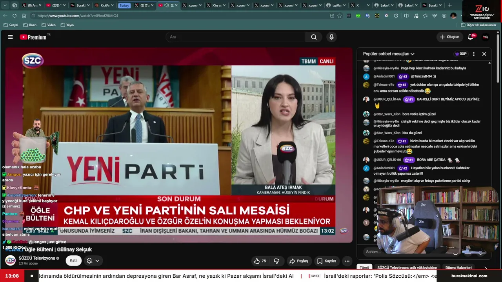Image resolution: width=502 pixels, height=282 pixels.
Task: Click message 'bora votka içtim güzel'
Action: [419, 114]
